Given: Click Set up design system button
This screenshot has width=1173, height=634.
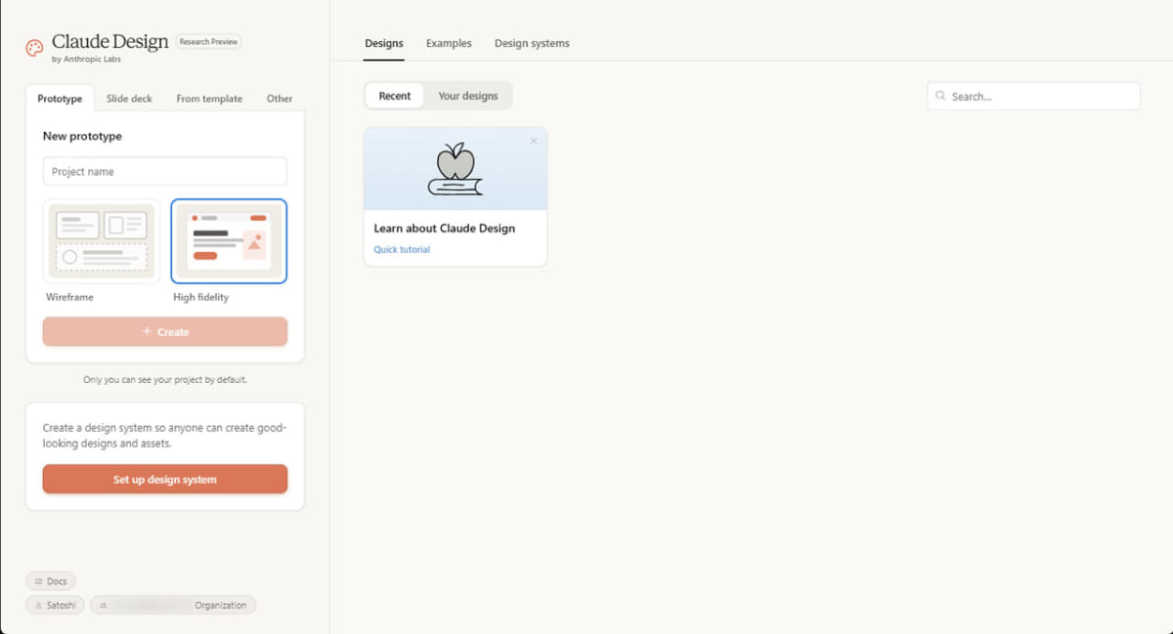Looking at the screenshot, I should point(165,479).
